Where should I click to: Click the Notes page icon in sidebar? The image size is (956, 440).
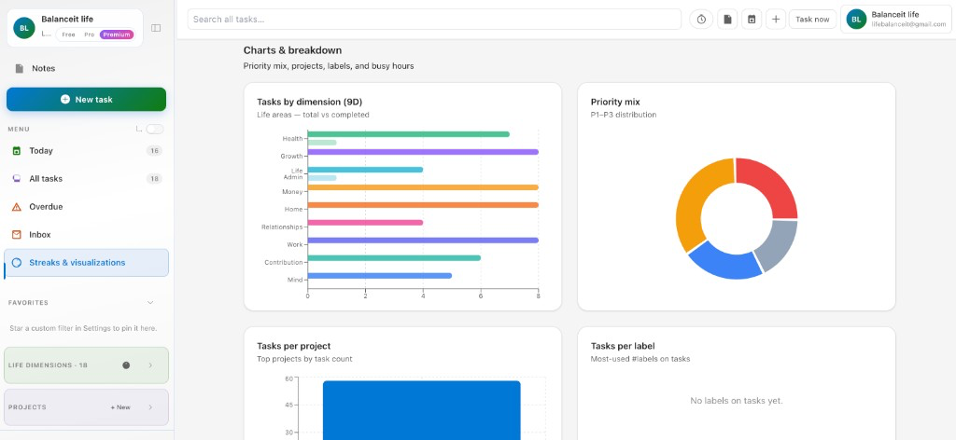19,68
